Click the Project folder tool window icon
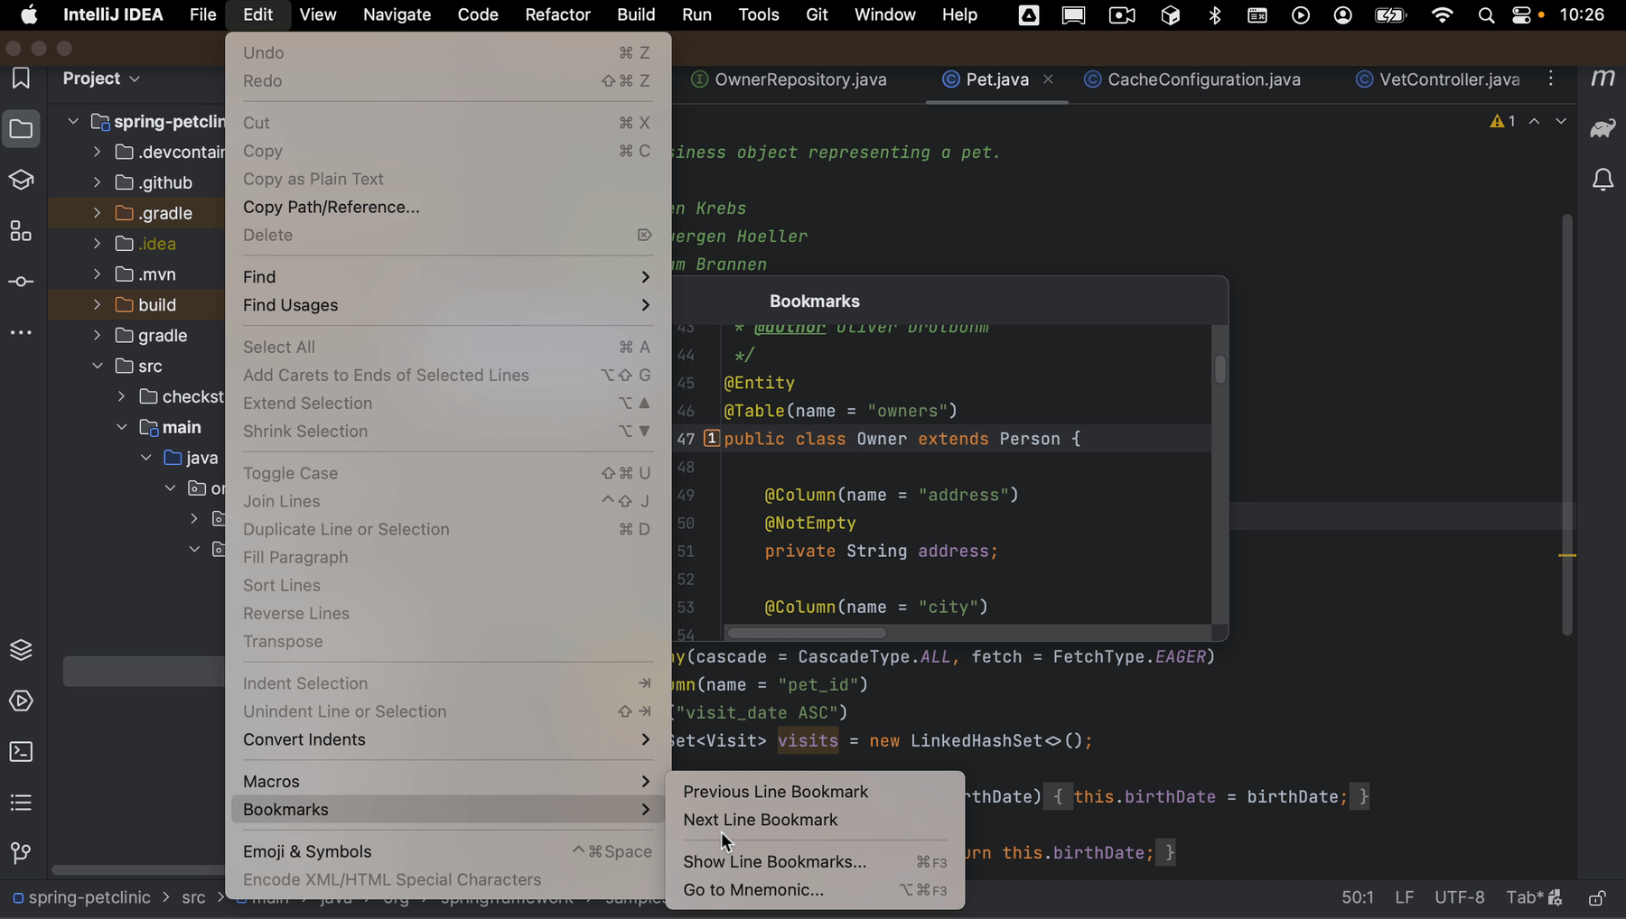1626x919 pixels. pos(21,129)
